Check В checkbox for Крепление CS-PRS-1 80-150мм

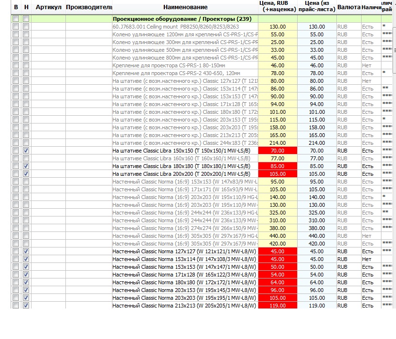tap(16, 65)
